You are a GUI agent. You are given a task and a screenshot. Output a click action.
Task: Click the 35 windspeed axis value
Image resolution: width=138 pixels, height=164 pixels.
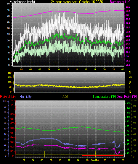[8, 22]
